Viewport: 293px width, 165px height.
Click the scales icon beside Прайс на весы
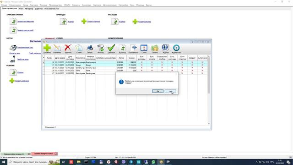13,59
